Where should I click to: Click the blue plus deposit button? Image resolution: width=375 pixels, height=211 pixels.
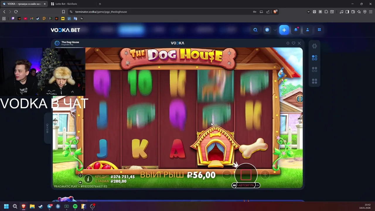coord(284,30)
